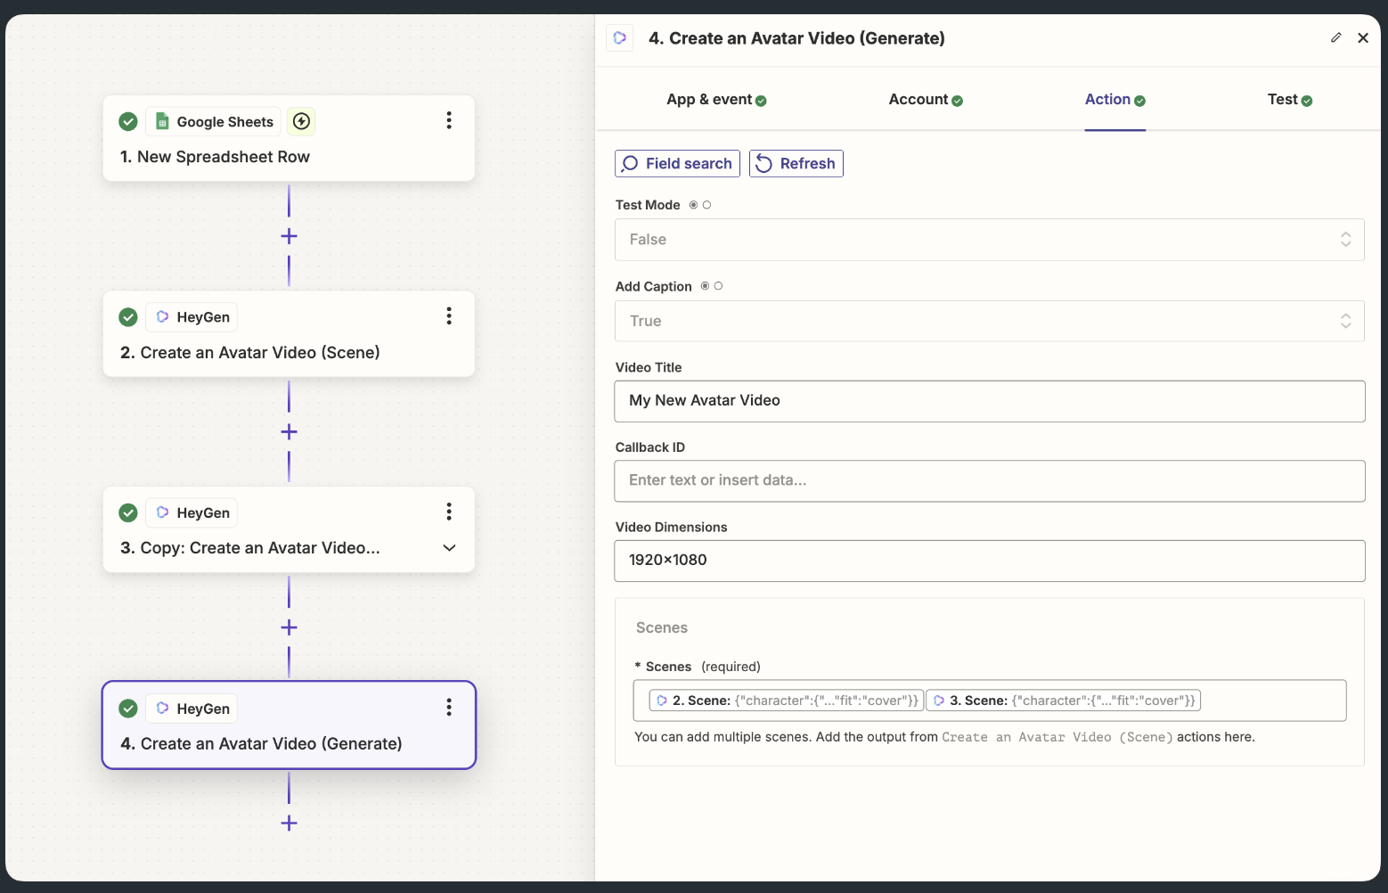Screen dimensions: 1388x893
Task: Click the Refresh button
Action: coord(796,164)
